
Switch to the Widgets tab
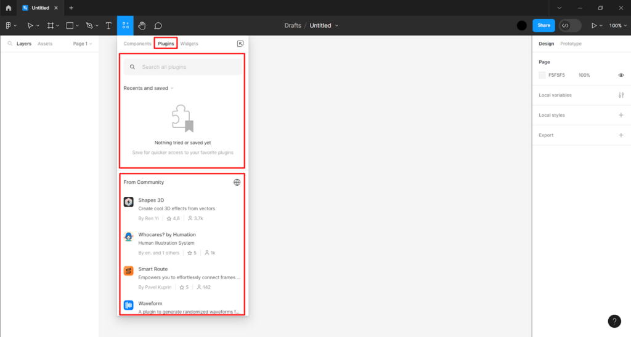point(189,44)
